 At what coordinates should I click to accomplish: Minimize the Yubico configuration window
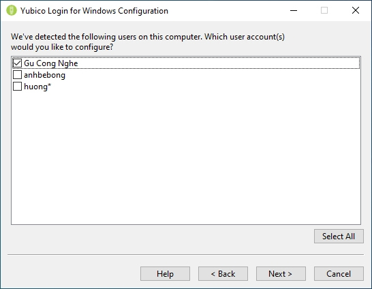tap(294, 10)
